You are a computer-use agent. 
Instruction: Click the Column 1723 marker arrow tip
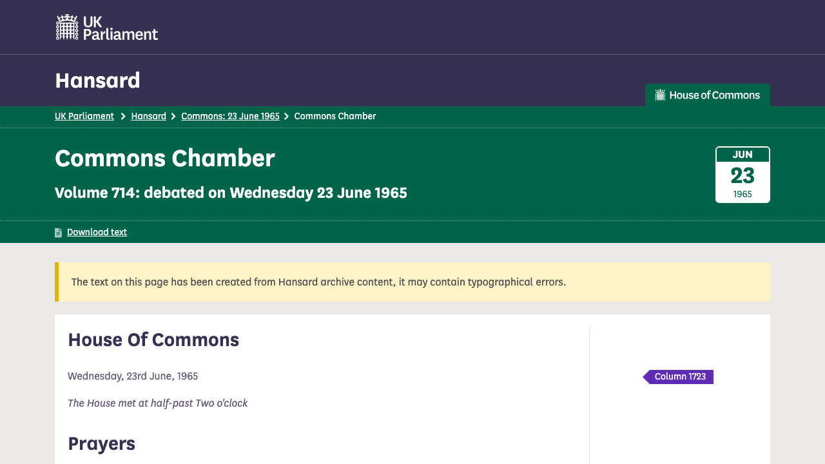[646, 377]
